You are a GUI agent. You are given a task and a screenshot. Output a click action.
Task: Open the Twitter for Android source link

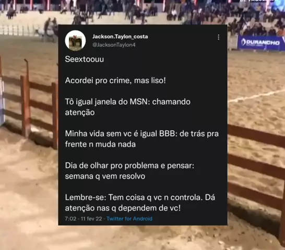[x=129, y=219]
